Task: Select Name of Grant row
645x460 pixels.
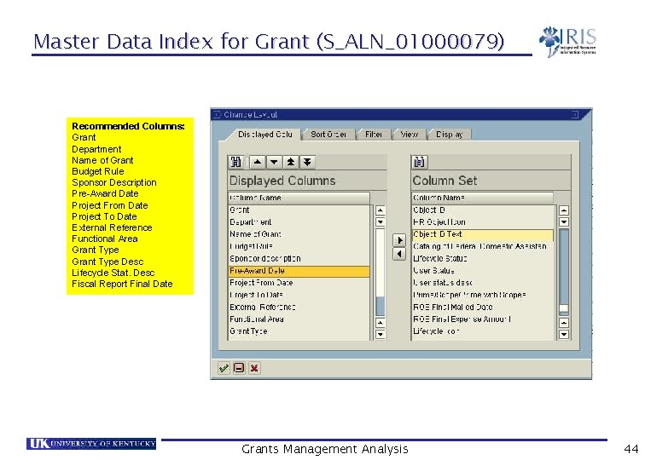Action: click(299, 234)
